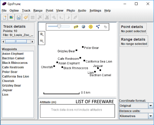154x125 pixels.
Task: Click the Set range end icon
Action: pyautogui.click(x=68, y=17)
